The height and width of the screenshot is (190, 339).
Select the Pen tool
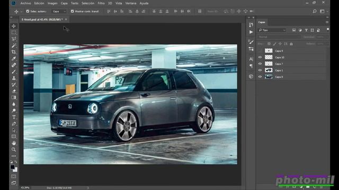click(14, 123)
